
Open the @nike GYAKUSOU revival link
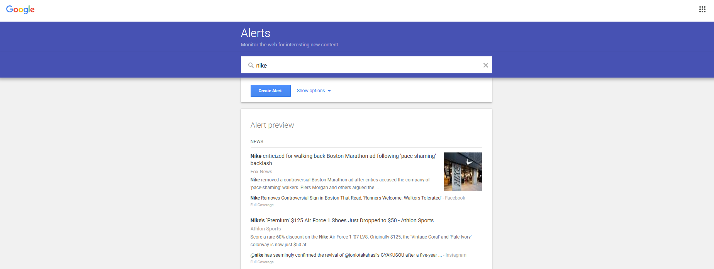coord(346,255)
